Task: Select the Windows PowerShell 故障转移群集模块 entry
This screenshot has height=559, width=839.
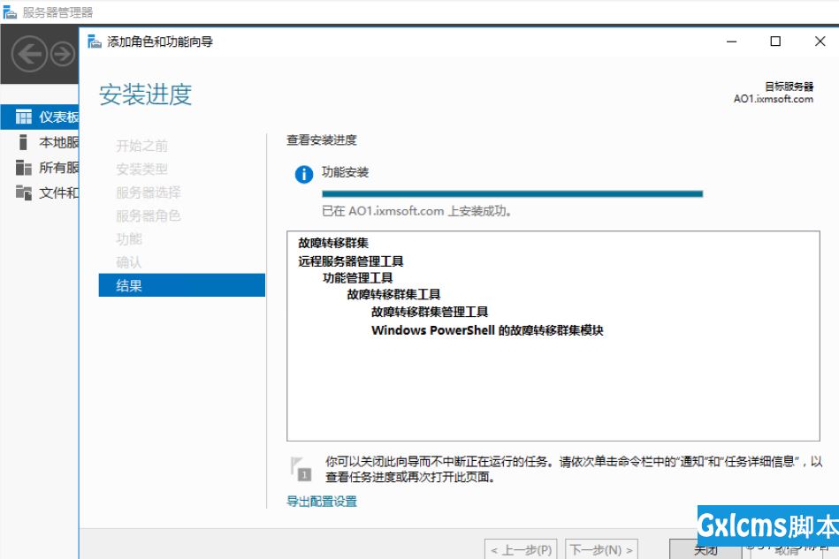Action: coord(487,330)
